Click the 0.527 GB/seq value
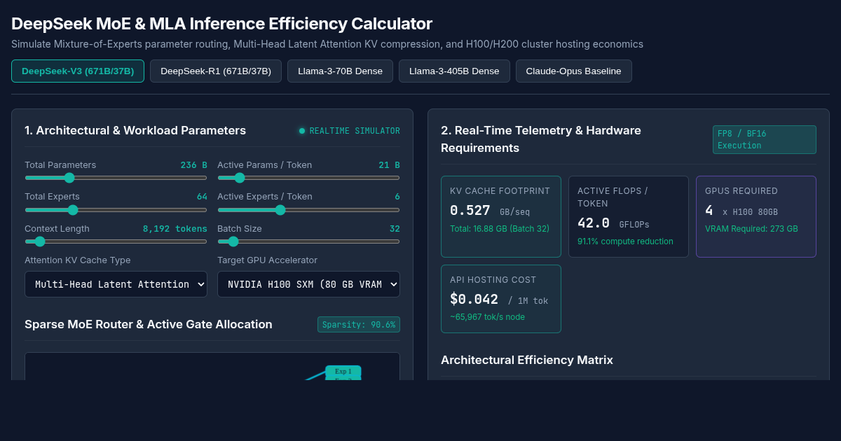 [x=490, y=211]
